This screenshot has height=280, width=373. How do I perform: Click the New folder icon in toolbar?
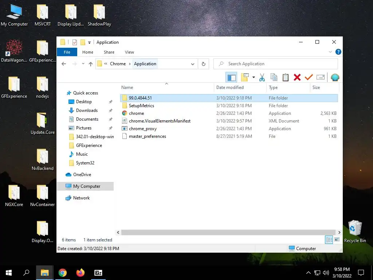(x=245, y=77)
